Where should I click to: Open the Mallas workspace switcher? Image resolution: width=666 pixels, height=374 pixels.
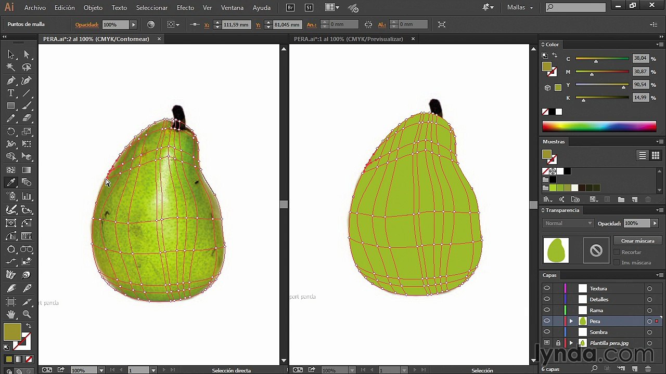(x=520, y=8)
